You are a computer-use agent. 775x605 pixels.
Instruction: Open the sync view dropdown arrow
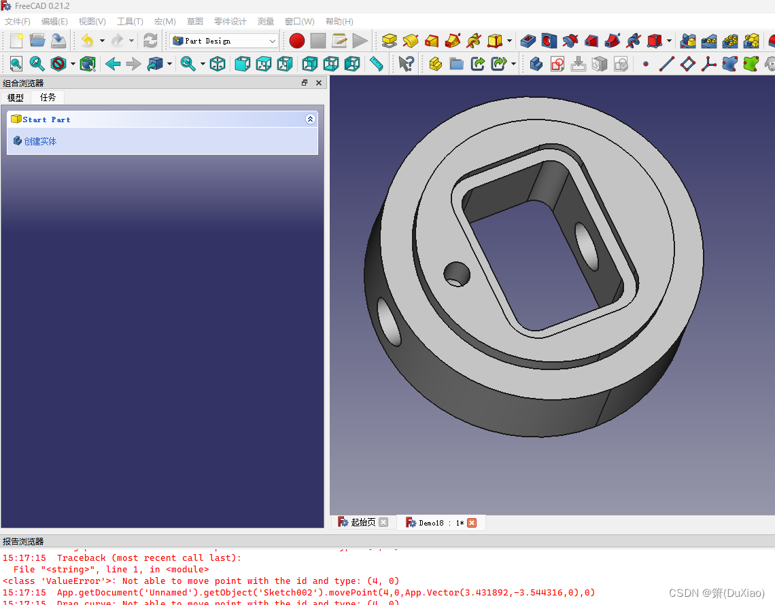pos(203,64)
